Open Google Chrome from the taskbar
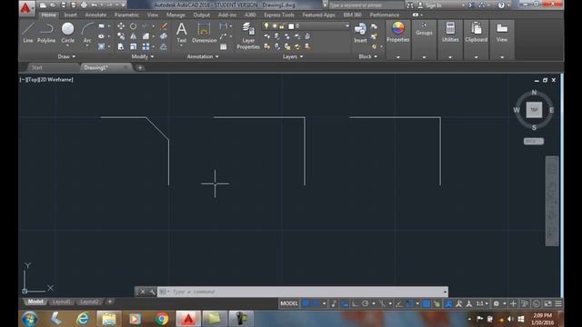Viewport: 582px width, 327px height. point(162,319)
